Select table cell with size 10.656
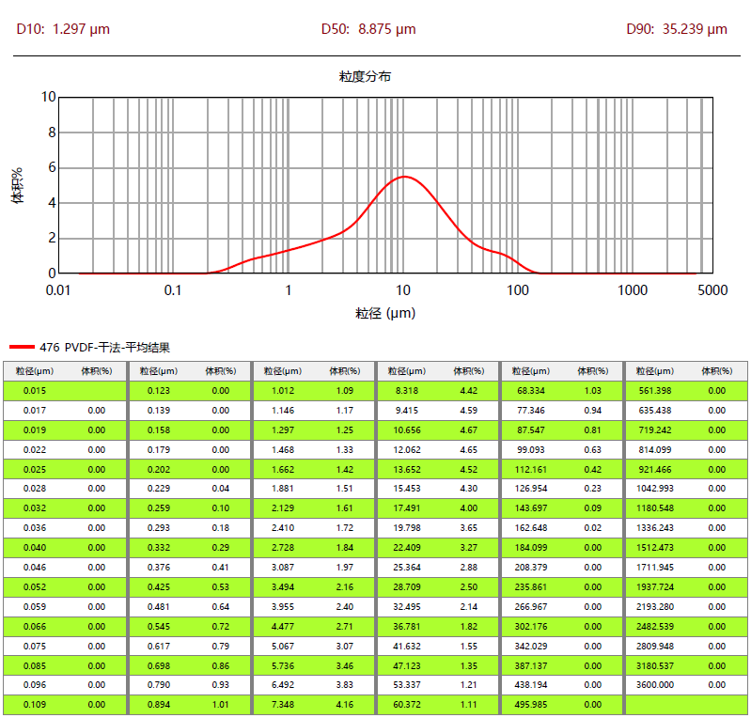Viewport: 751px width, 718px height. (405, 430)
